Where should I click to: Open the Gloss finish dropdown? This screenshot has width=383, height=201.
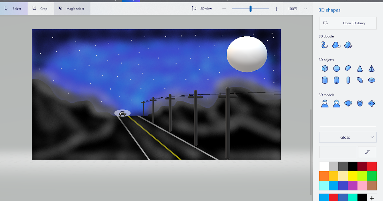pos(348,137)
